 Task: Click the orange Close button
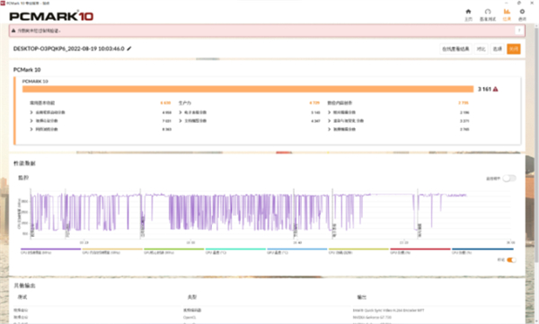pos(514,48)
